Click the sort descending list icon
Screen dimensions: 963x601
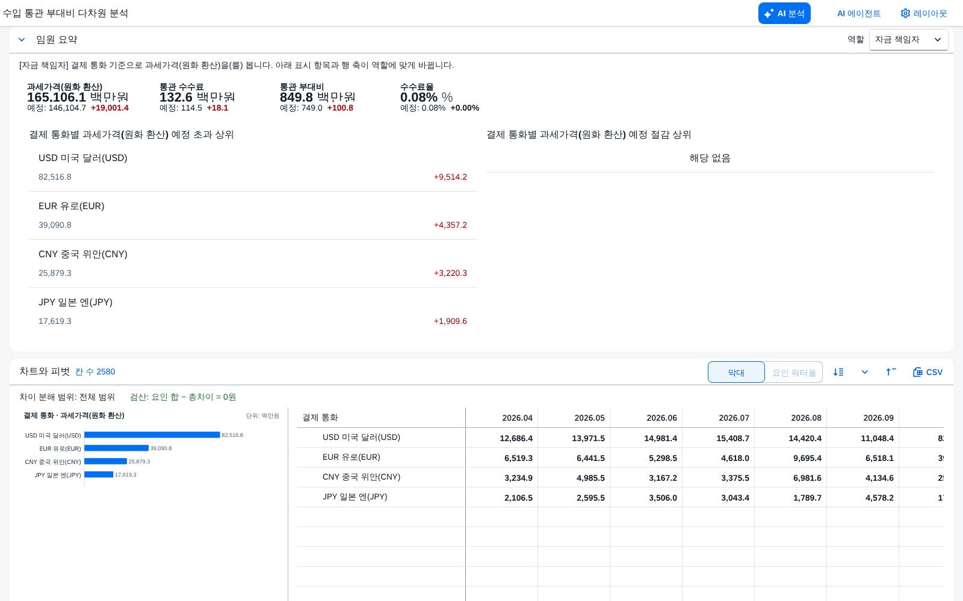click(838, 372)
